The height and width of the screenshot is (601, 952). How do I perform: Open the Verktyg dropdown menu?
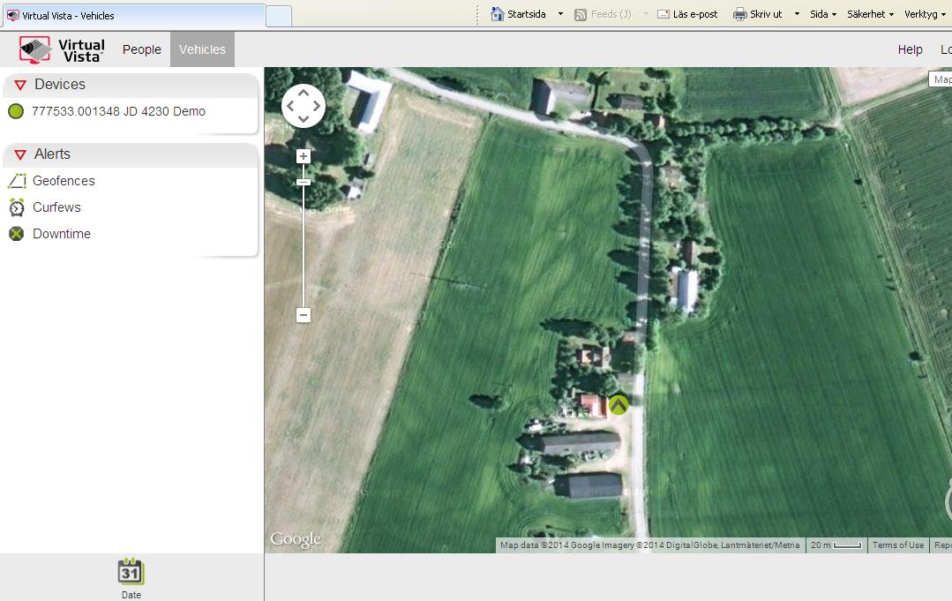(925, 14)
